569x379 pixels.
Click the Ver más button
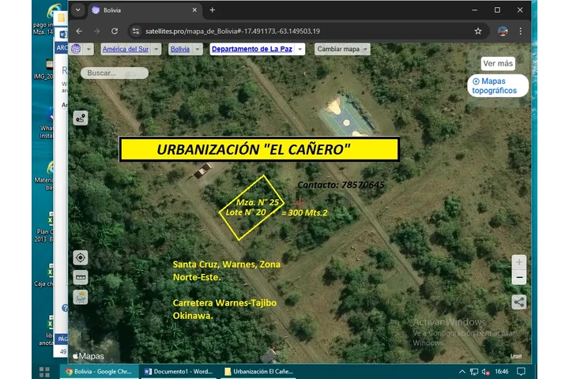[498, 63]
